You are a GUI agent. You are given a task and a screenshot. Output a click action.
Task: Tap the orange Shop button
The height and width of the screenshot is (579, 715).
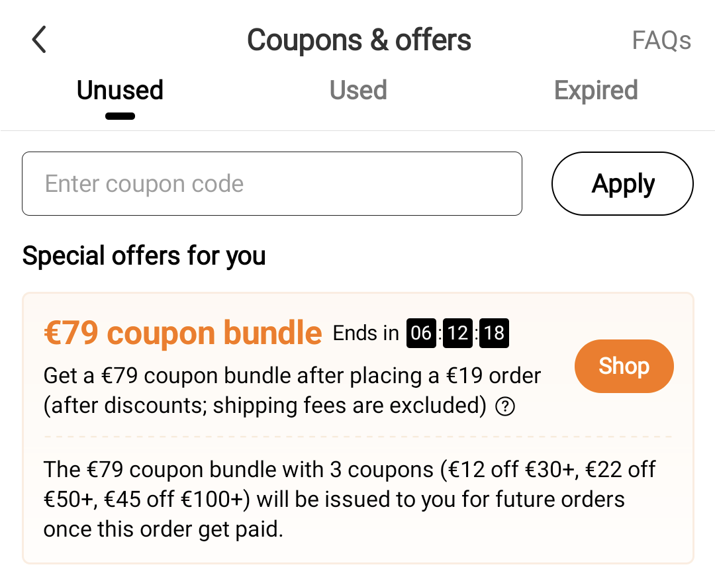[x=624, y=366]
